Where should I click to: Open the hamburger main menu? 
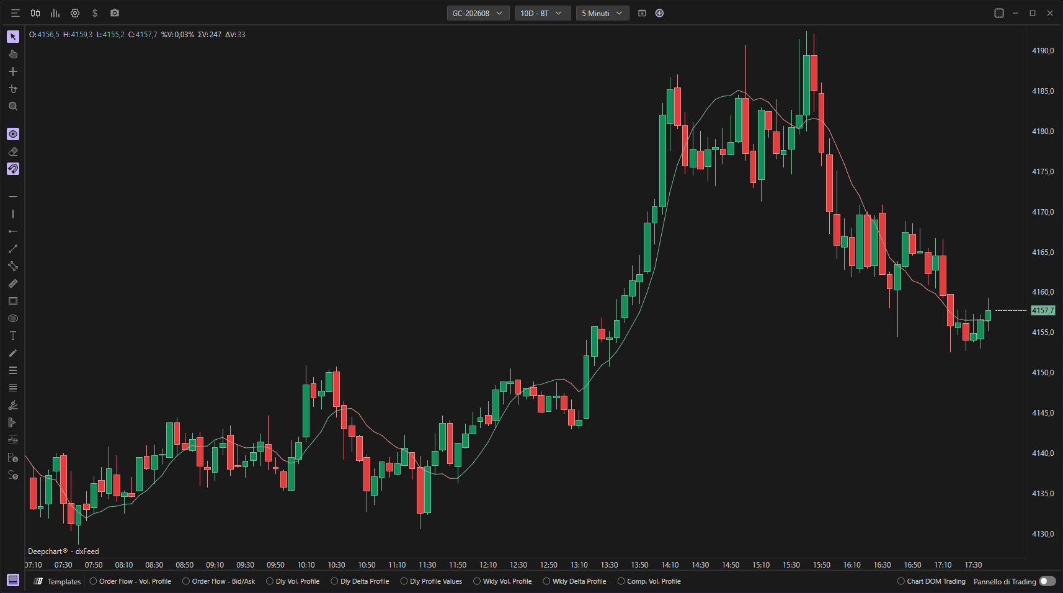coord(16,13)
